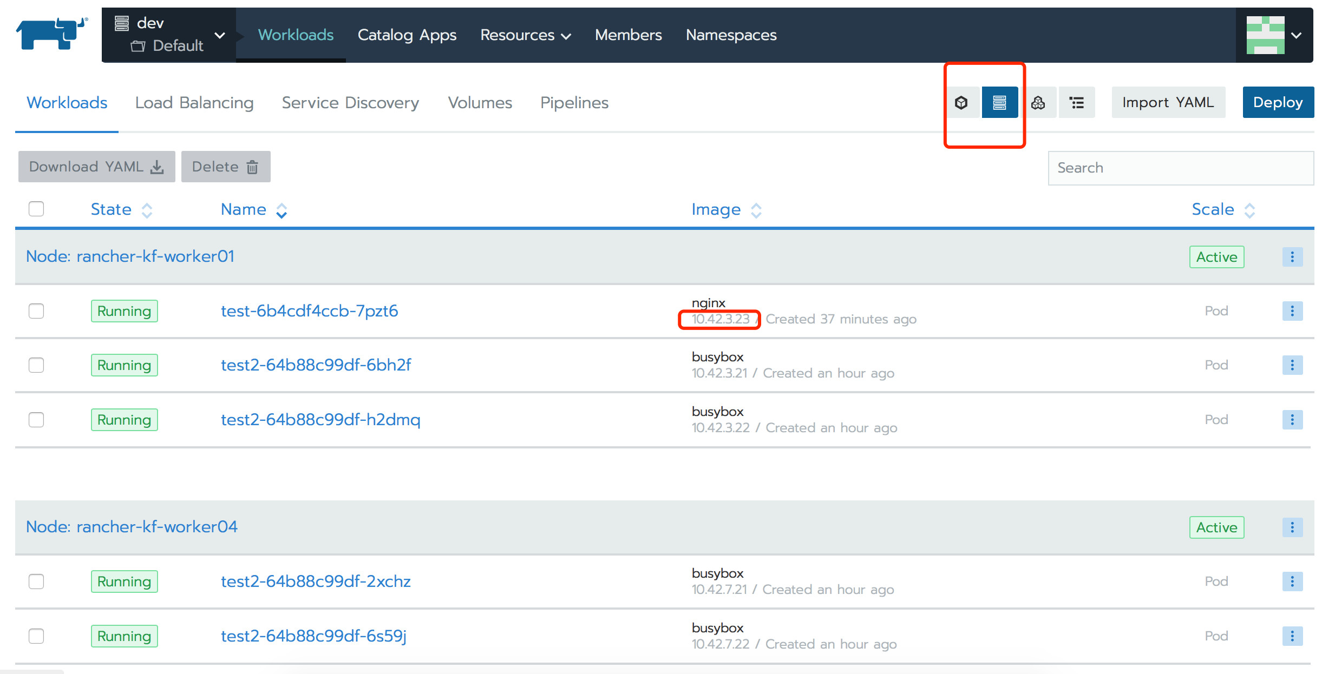Select group by workload view icon

[1038, 102]
